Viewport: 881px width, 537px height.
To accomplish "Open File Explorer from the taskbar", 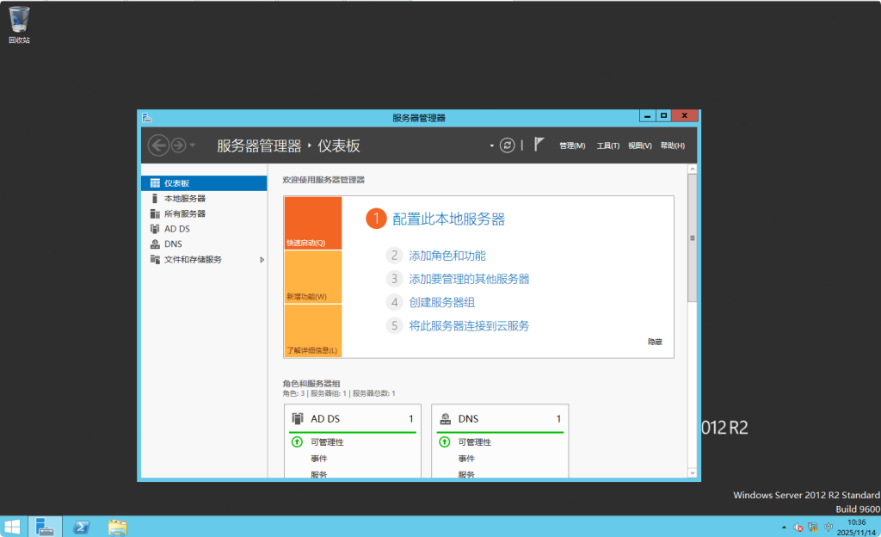I will 116,527.
